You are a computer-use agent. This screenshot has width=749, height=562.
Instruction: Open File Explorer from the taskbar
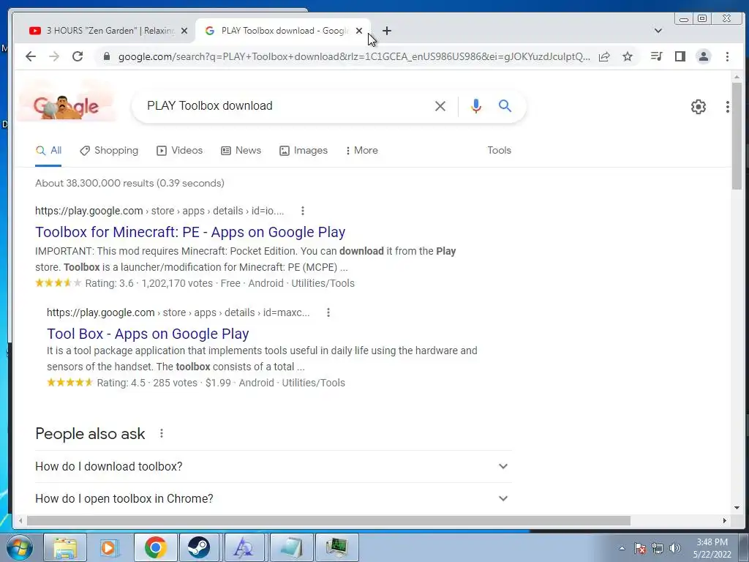65,547
